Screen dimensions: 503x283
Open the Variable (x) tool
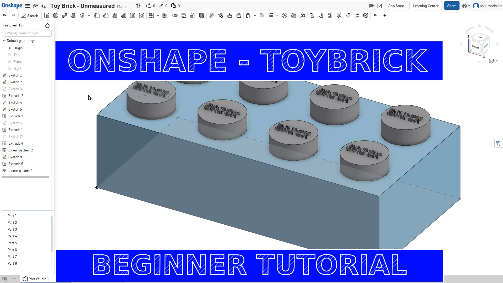(302, 15)
